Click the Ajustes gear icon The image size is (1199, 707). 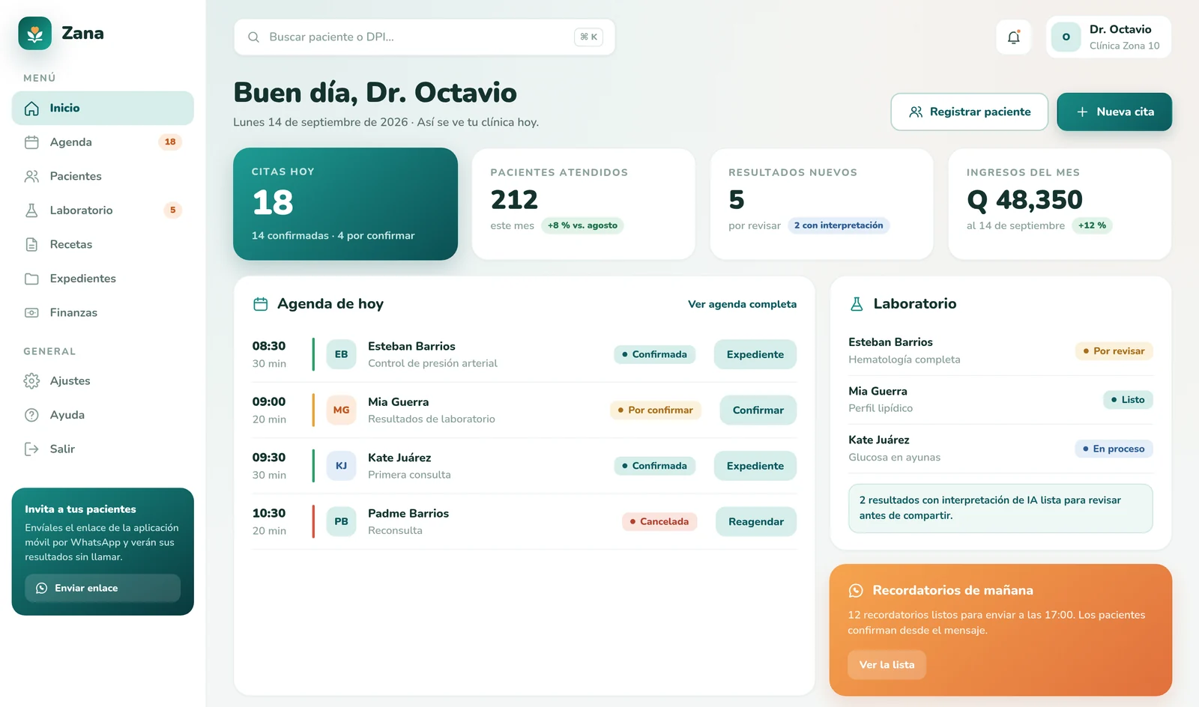[31, 380]
